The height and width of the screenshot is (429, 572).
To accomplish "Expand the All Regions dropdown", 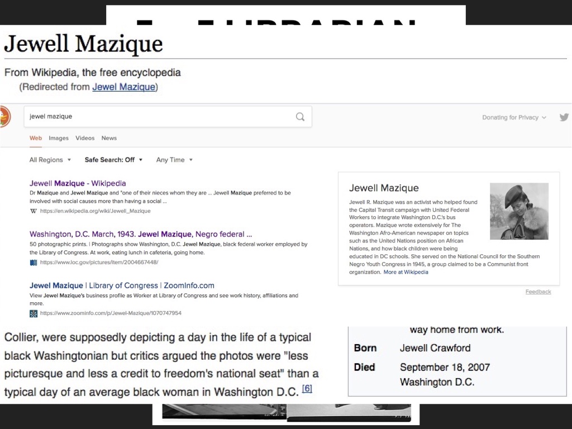I will [50, 160].
